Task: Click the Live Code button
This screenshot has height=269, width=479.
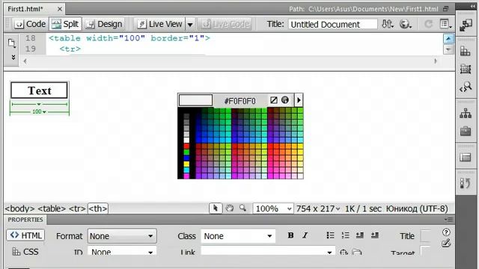Action: tap(225, 24)
